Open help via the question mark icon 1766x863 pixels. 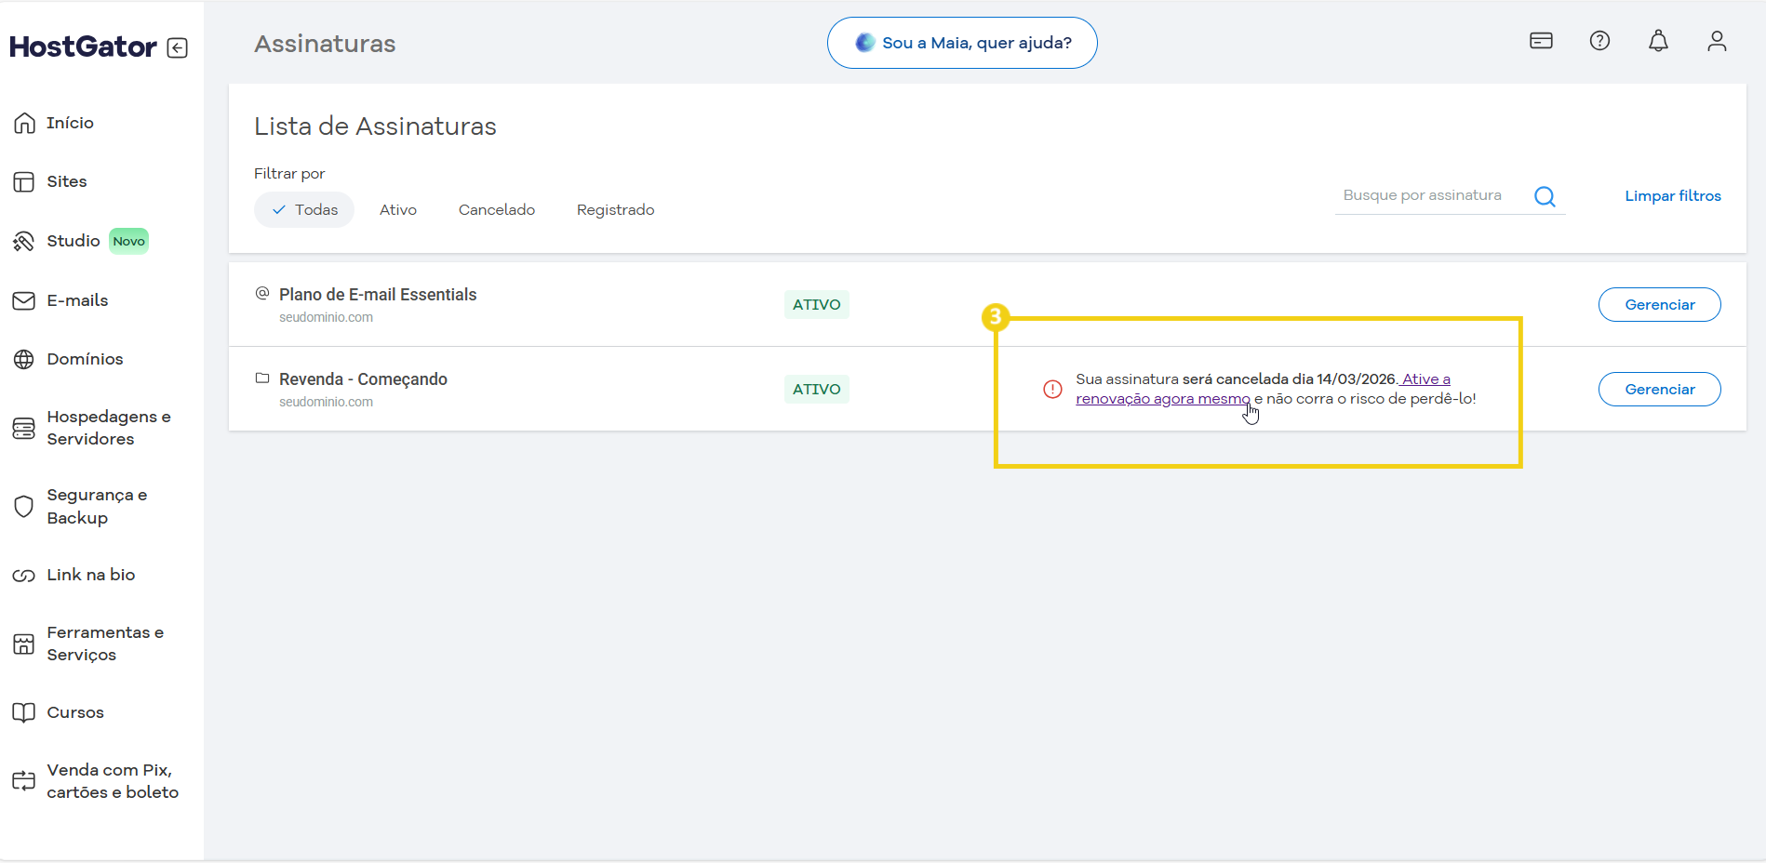click(x=1599, y=41)
